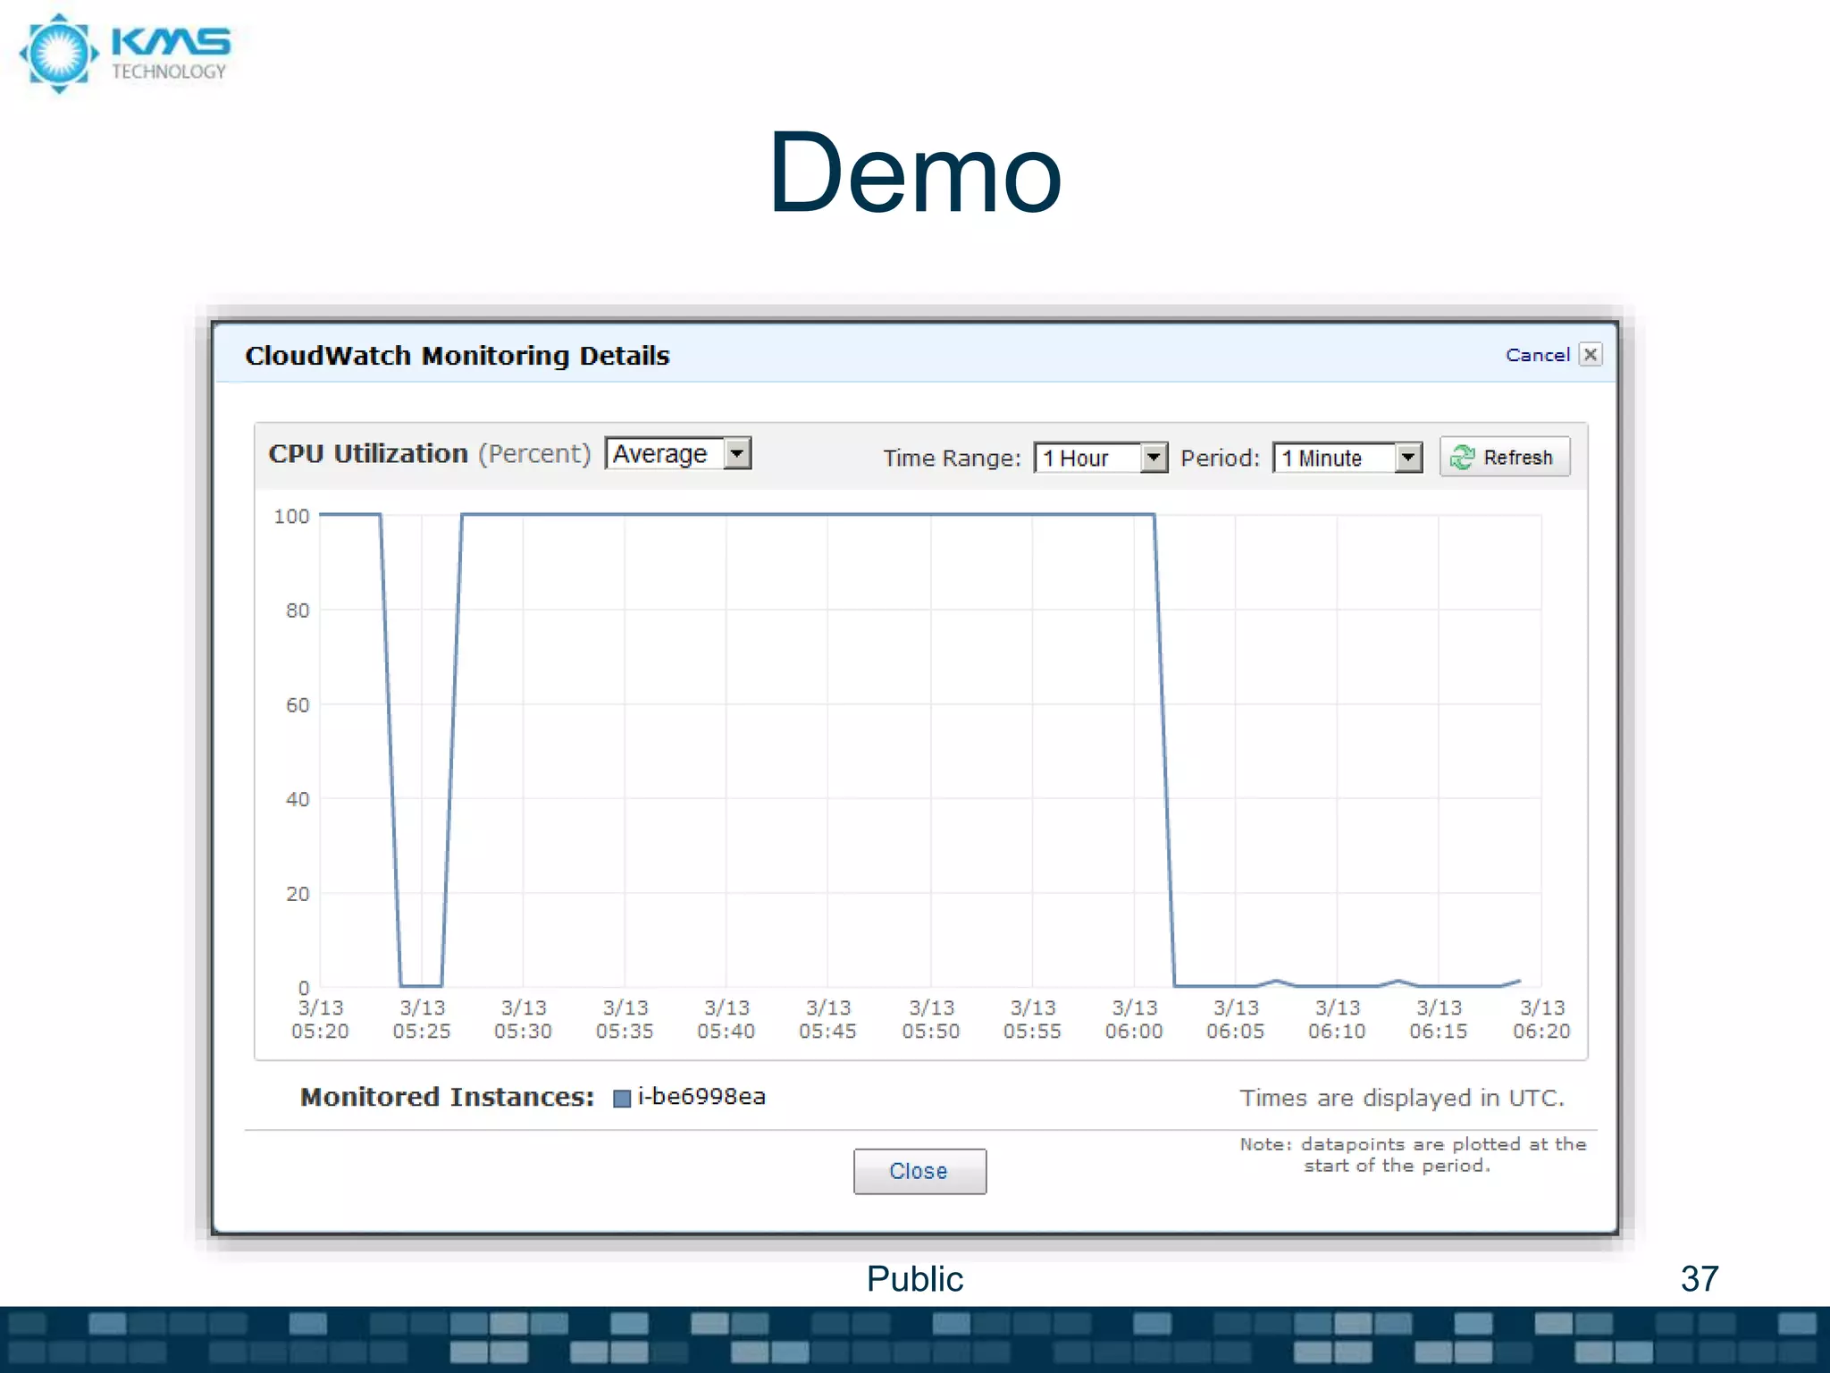Image resolution: width=1830 pixels, height=1373 pixels.
Task: Click the 3/13 05:30 axis label
Action: point(523,1019)
